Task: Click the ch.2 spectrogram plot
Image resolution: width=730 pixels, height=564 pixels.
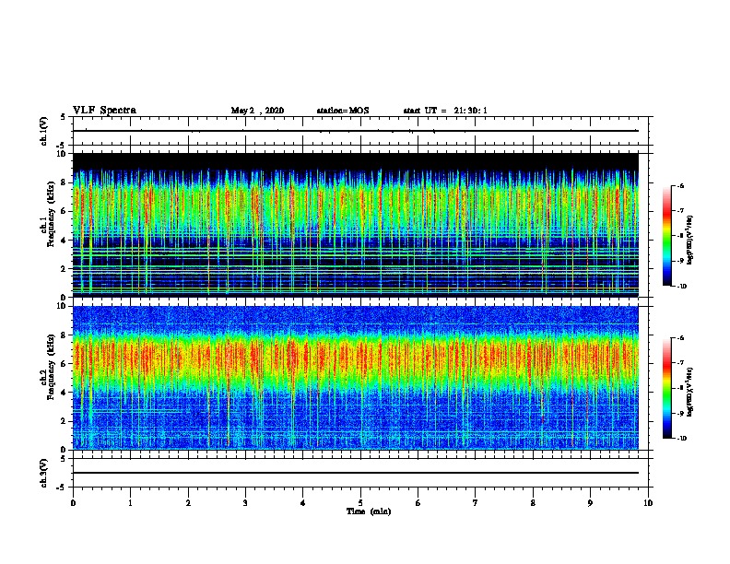Action: coord(356,378)
